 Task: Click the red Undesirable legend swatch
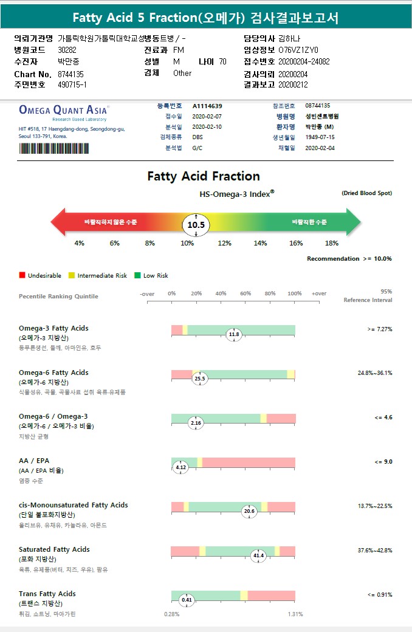[x=22, y=275]
